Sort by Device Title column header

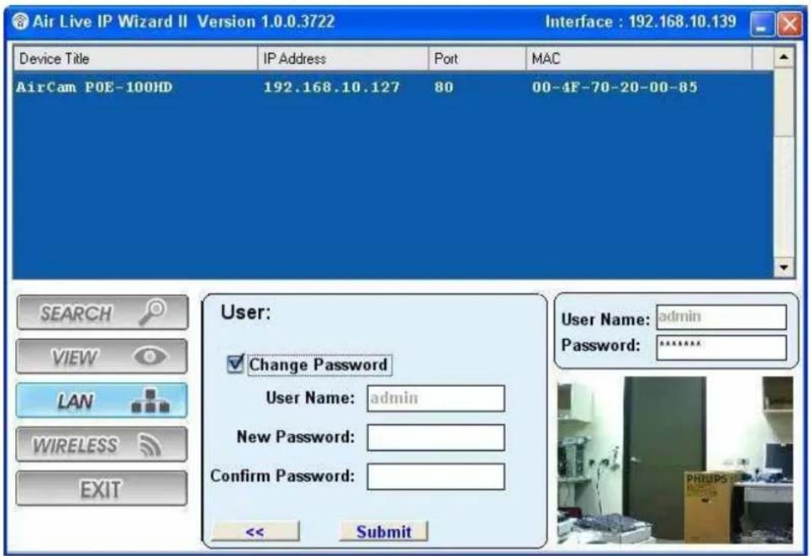point(135,58)
